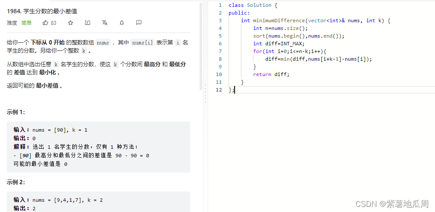Click the 示例 1: heading

[x=16, y=112]
